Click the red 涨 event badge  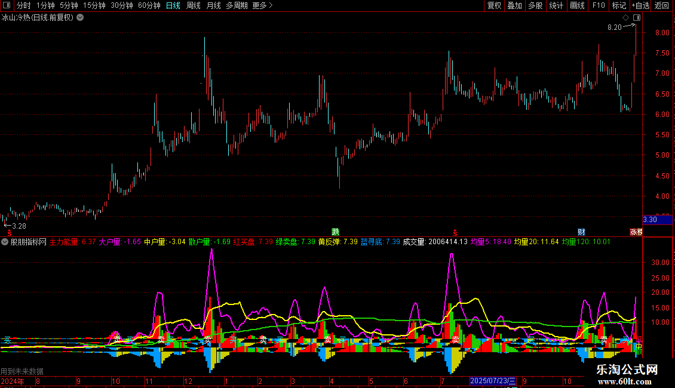pyautogui.click(x=636, y=232)
